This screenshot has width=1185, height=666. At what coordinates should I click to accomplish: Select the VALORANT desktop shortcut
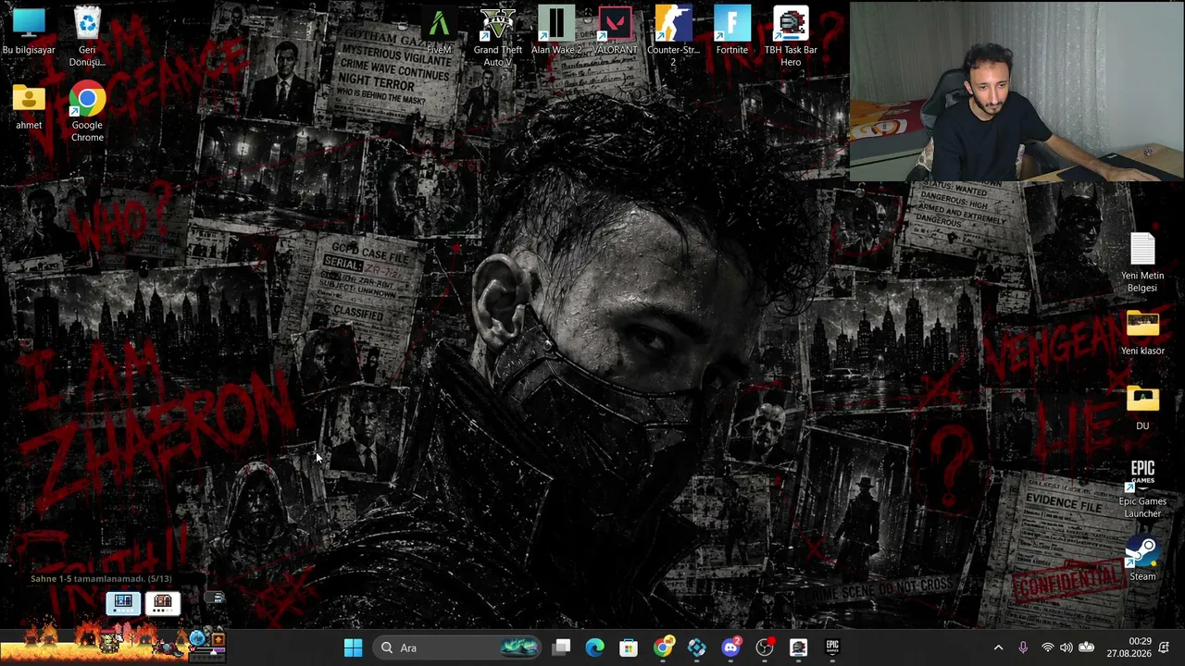click(x=616, y=31)
